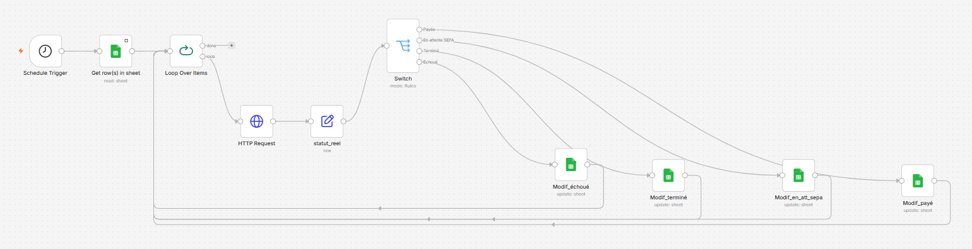This screenshot has width=972, height=249.
Task: Click the 'mode: Rules' subtitle
Action: (x=403, y=86)
